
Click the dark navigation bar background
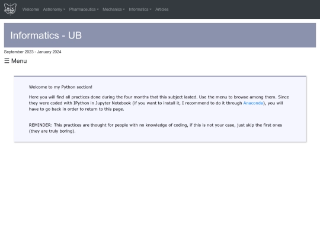[245, 9]
